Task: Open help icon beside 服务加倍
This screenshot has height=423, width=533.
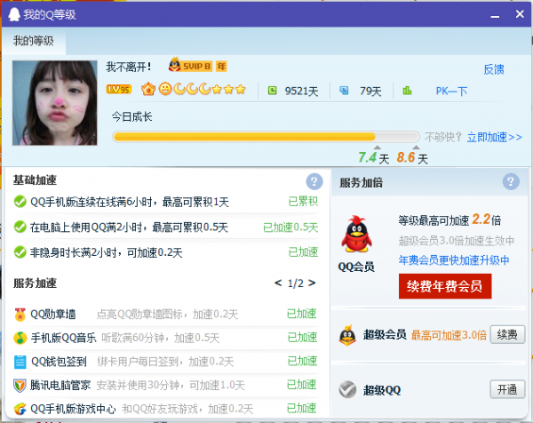Action: pos(511,181)
